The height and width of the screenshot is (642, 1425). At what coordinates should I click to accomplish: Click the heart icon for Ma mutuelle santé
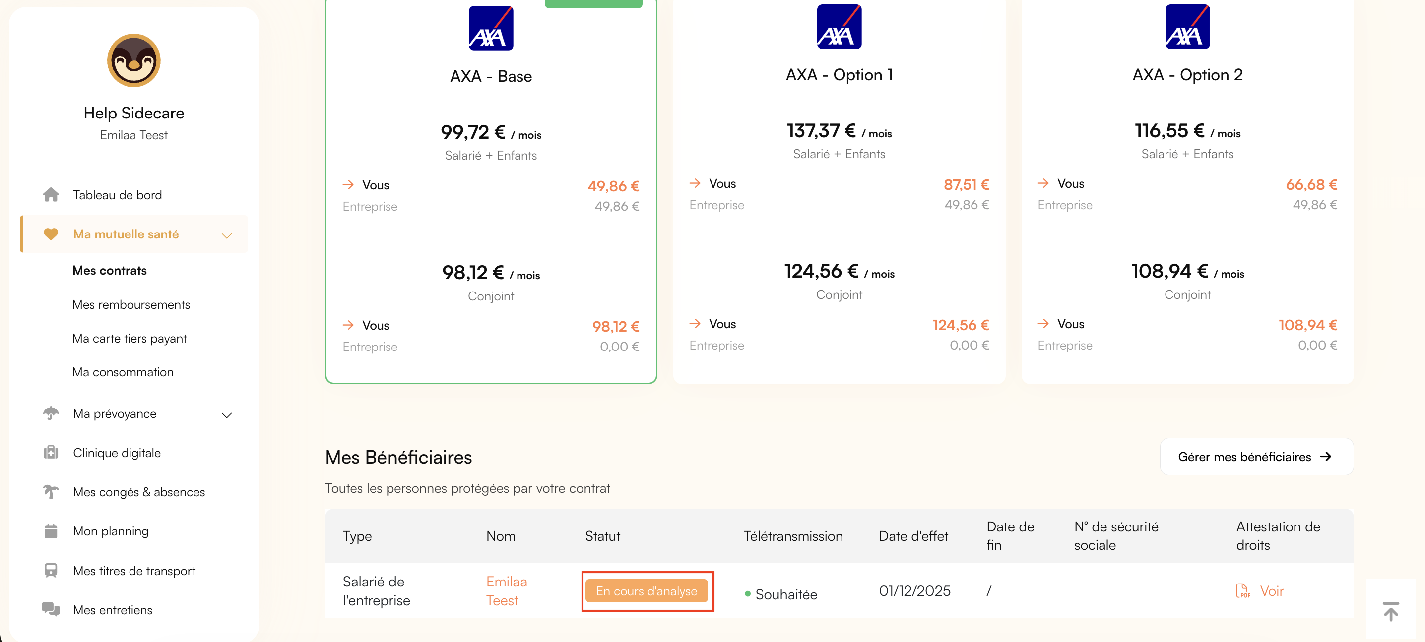(x=51, y=234)
